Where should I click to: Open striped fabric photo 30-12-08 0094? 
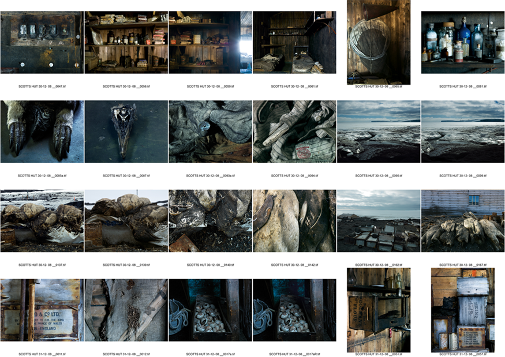click(x=294, y=131)
